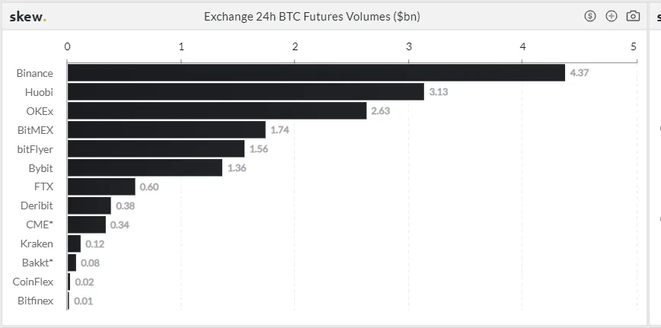Click the Deribit exchange label
661x328 pixels.
37,205
